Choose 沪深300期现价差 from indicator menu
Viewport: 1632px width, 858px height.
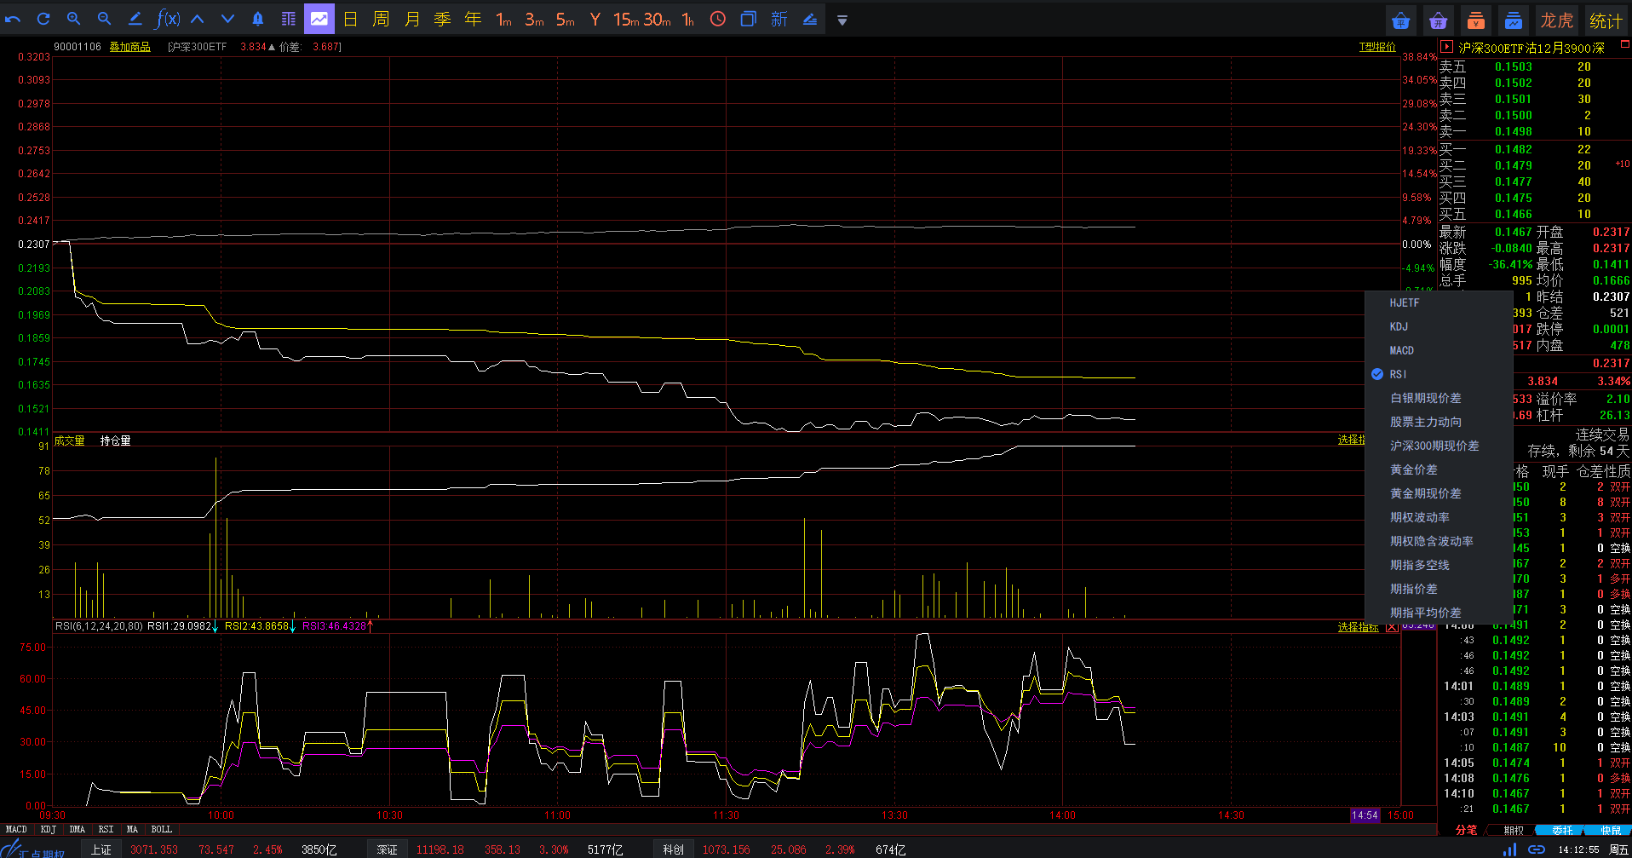pos(1438,446)
